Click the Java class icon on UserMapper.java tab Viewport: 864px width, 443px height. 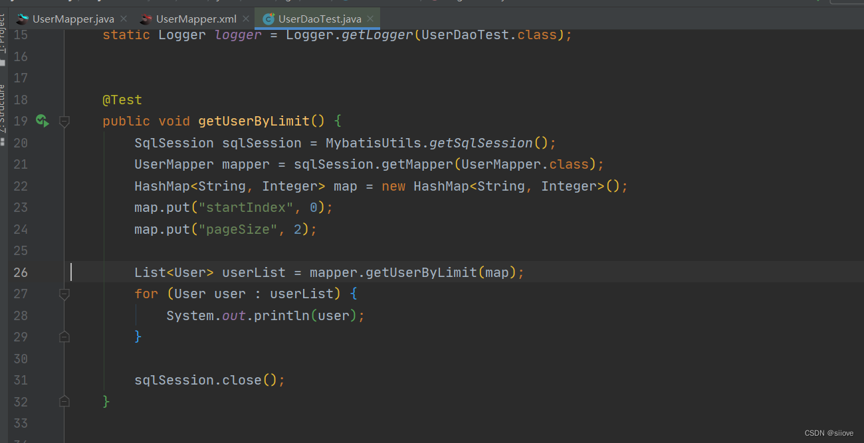tap(22, 19)
